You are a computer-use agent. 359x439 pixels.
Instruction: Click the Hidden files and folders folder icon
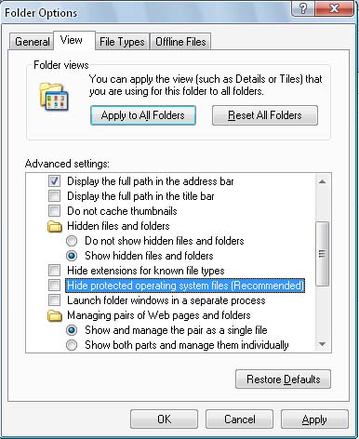(55, 226)
